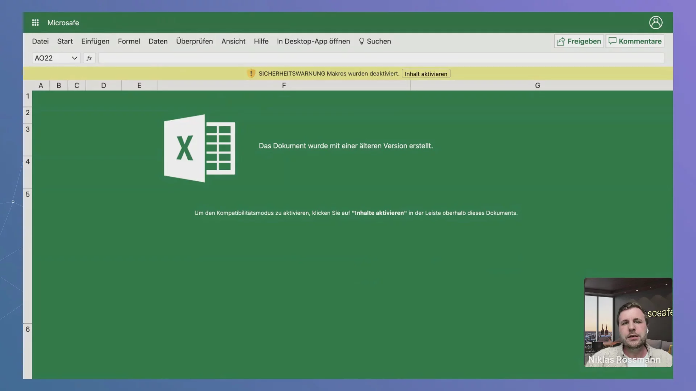Click the AO22 name box field
Screen dimensions: 696x391
(56, 58)
